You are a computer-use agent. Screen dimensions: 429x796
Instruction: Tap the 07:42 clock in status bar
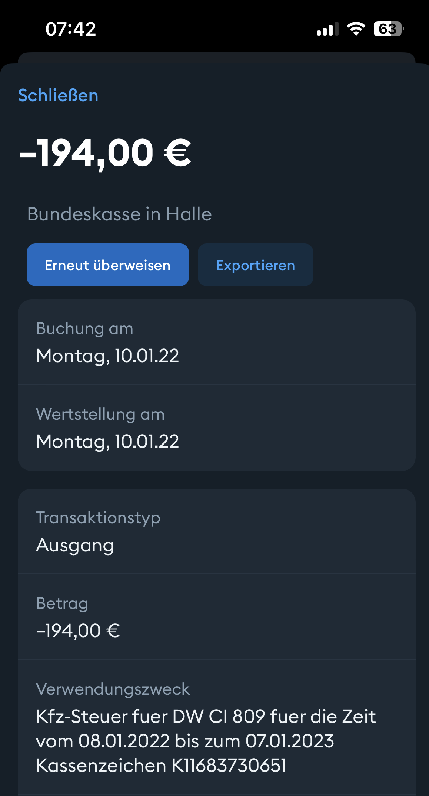(x=70, y=29)
